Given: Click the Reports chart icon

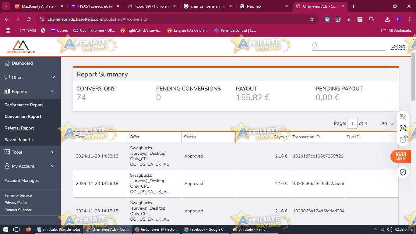Looking at the screenshot, I should click(x=7, y=91).
